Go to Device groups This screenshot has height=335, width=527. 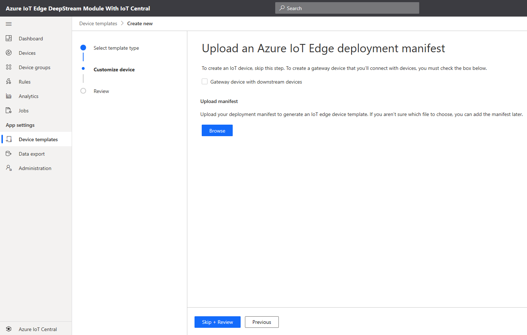click(x=36, y=67)
